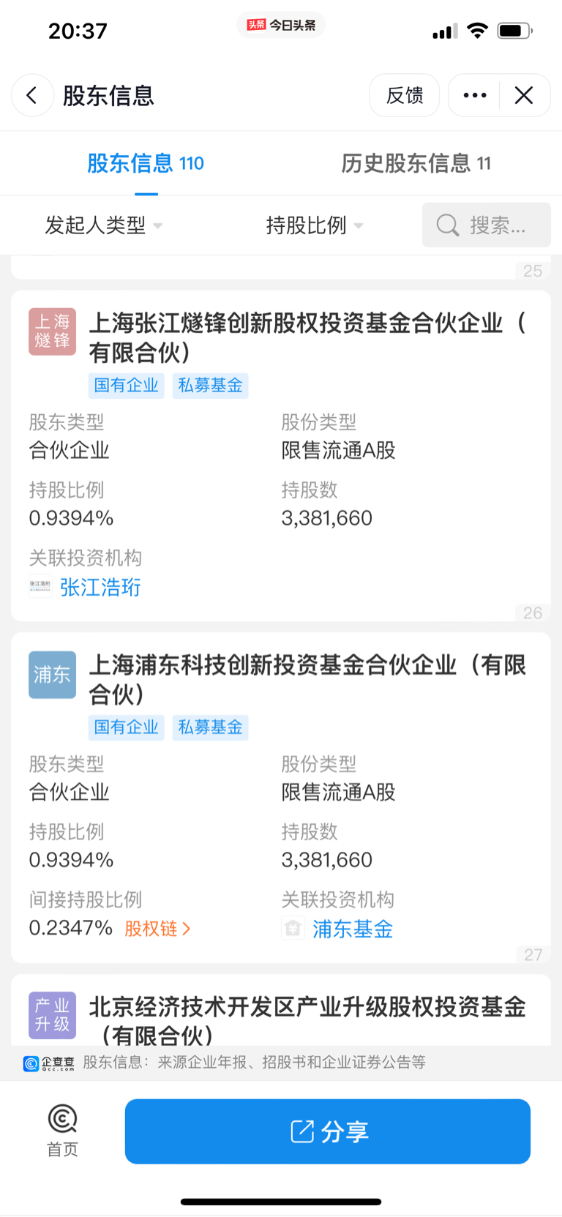Select the 股东信息 110 tab
Image resolution: width=562 pixels, height=1217 pixels.
[146, 163]
